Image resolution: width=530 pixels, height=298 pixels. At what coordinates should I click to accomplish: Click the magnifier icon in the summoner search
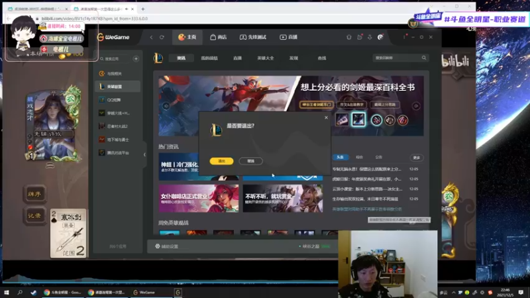(x=424, y=58)
